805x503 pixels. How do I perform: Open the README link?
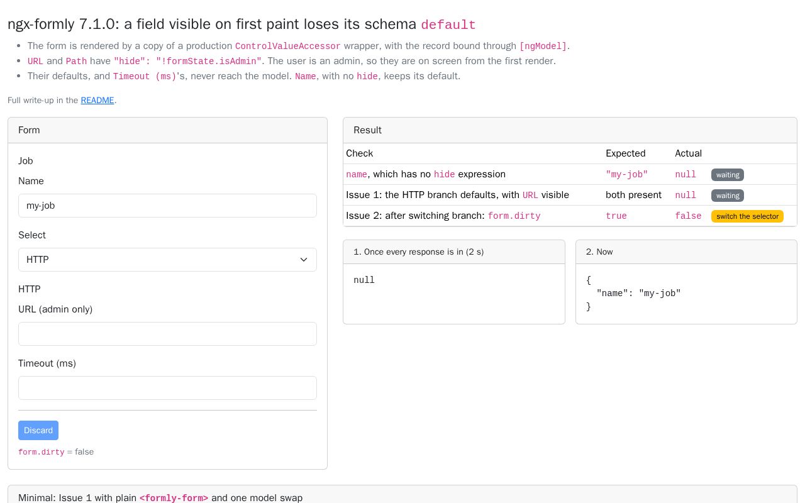coord(97,100)
